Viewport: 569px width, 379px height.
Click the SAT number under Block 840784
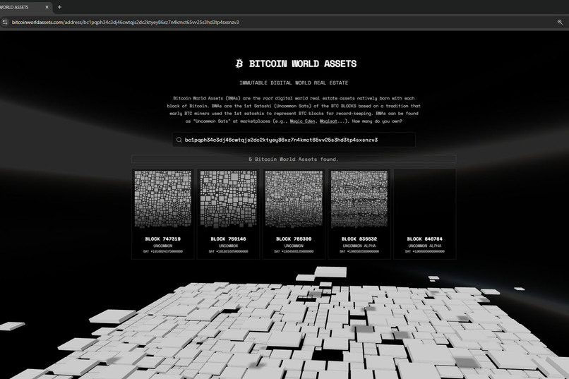[x=424, y=251]
